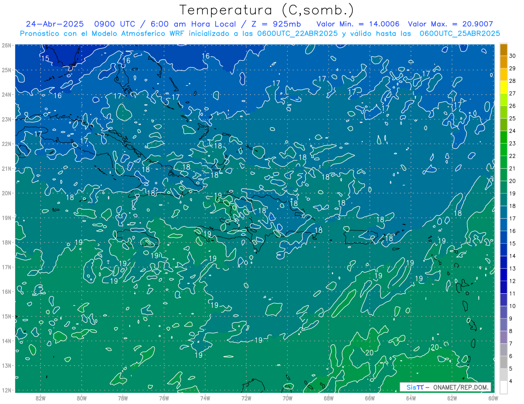Image resolution: width=524 pixels, height=404 pixels.
Task: Click the "26N" latitude axis label
Action: (6, 45)
